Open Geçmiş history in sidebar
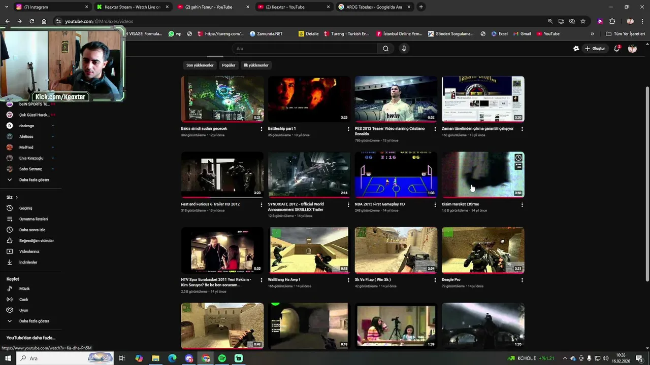 pyautogui.click(x=25, y=208)
